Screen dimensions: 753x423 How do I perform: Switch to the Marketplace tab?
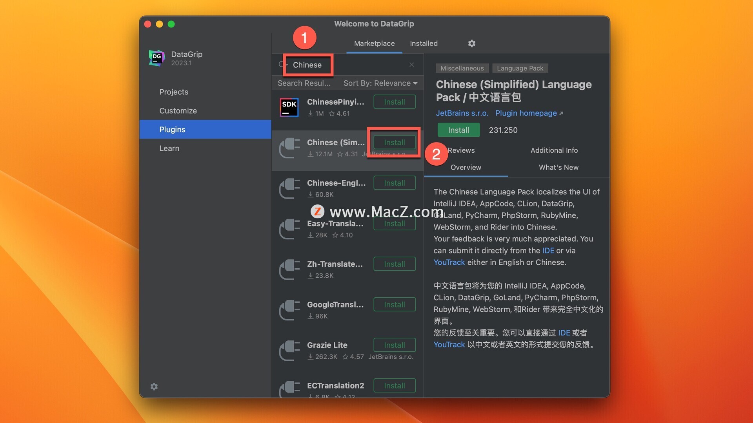tap(374, 43)
